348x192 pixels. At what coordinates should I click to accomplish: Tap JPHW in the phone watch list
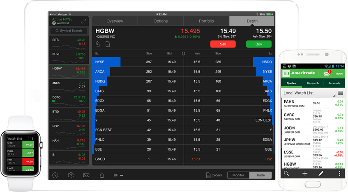click(313, 142)
